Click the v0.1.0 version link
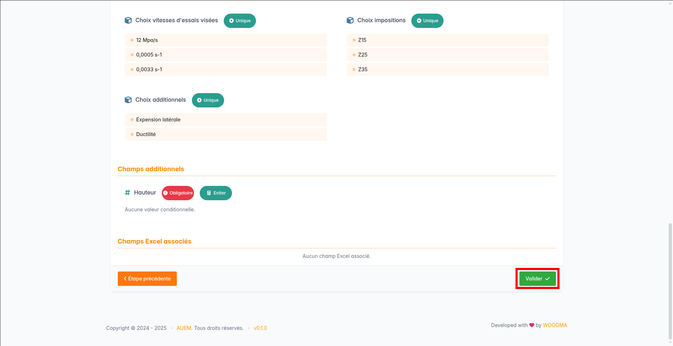Screen dimensions: 673x346 pyautogui.click(x=260, y=328)
